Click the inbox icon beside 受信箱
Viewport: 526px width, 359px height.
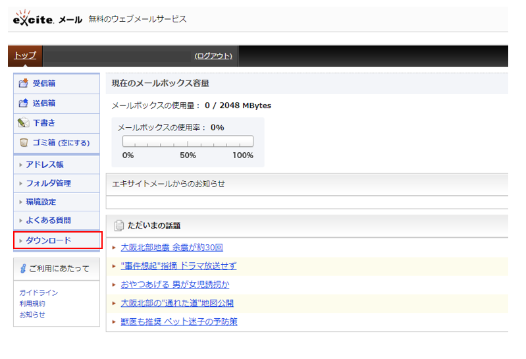click(24, 83)
